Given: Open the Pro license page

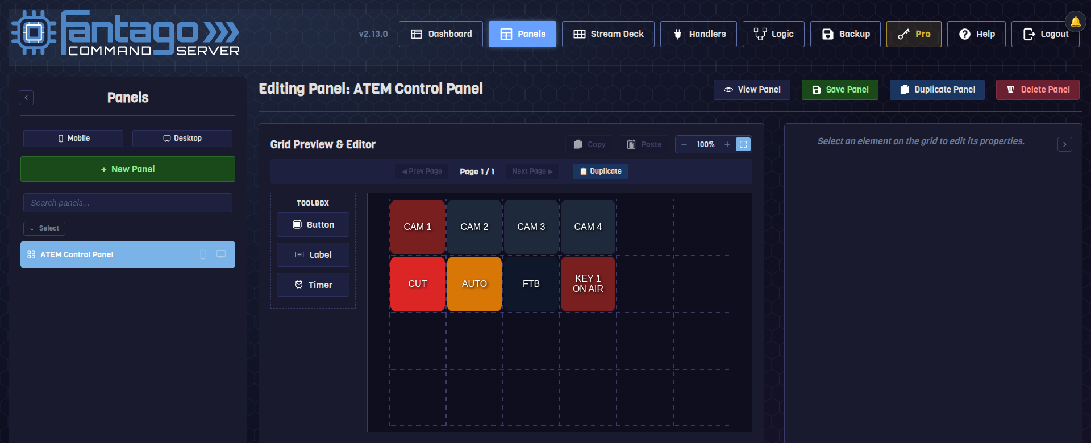Looking at the screenshot, I should tap(914, 34).
